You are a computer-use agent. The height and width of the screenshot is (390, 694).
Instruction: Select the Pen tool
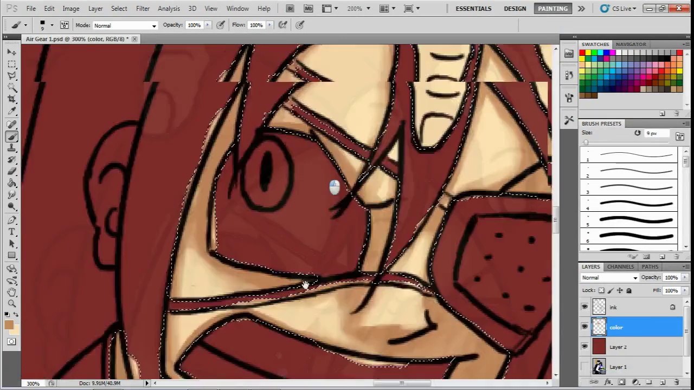coord(12,220)
